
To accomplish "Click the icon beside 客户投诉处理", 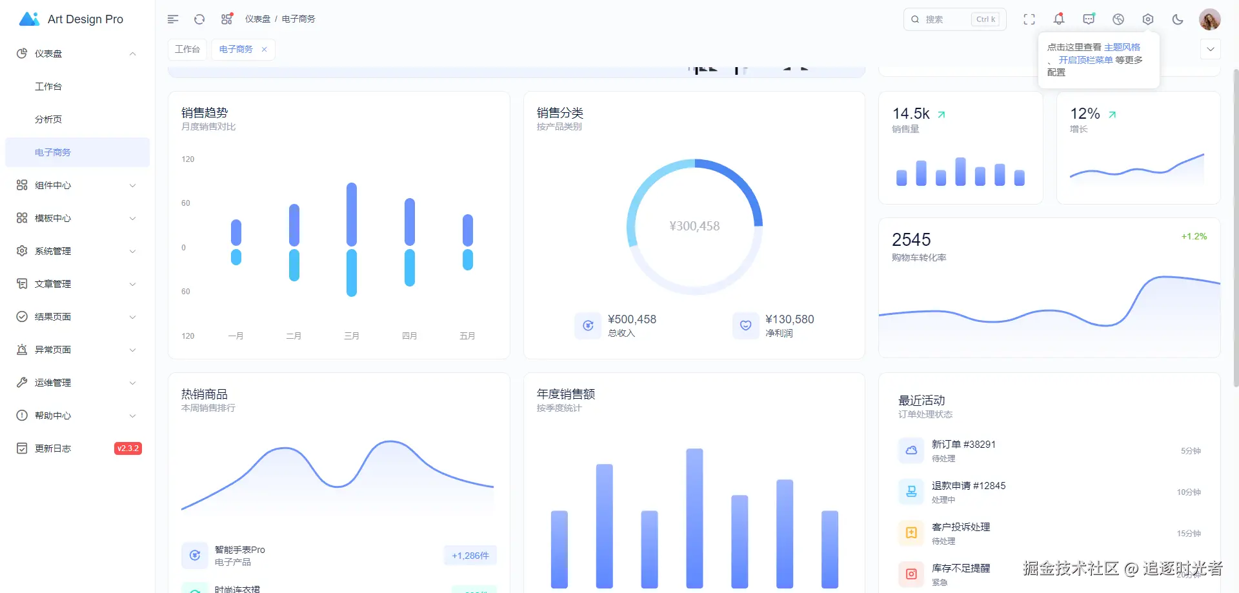I will pyautogui.click(x=911, y=533).
